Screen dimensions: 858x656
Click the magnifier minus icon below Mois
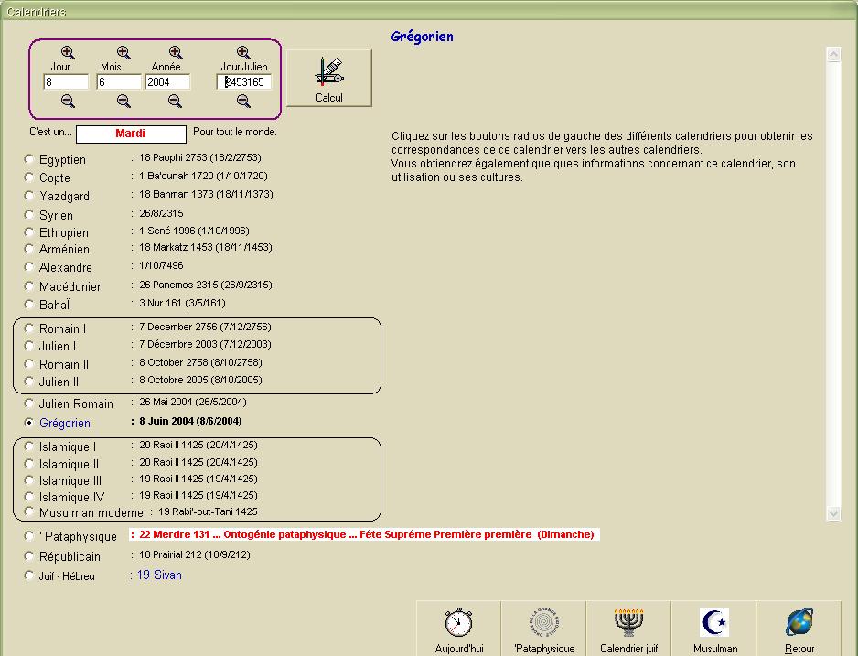[123, 102]
